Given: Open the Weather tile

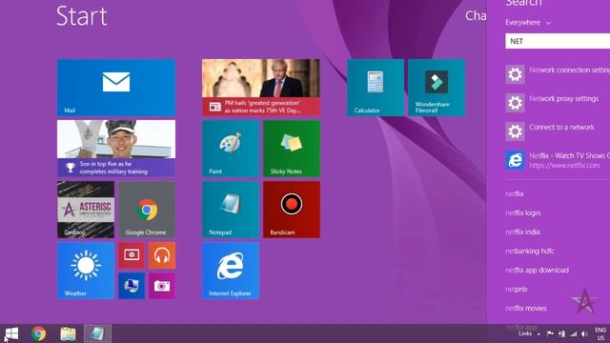Looking at the screenshot, I should (86, 271).
